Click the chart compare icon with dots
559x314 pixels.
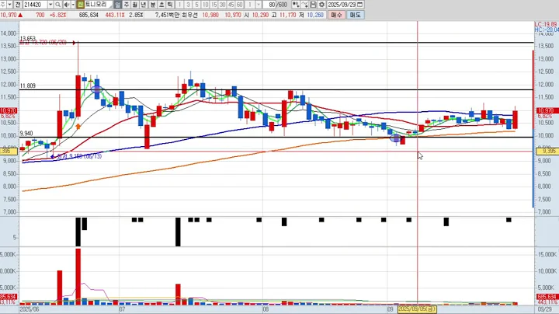tap(296, 5)
